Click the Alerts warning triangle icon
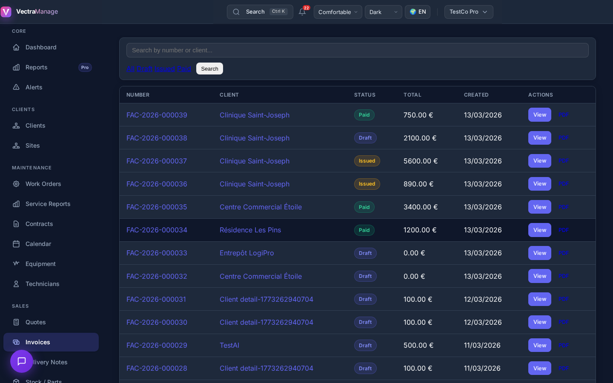The height and width of the screenshot is (383, 613). click(x=16, y=87)
